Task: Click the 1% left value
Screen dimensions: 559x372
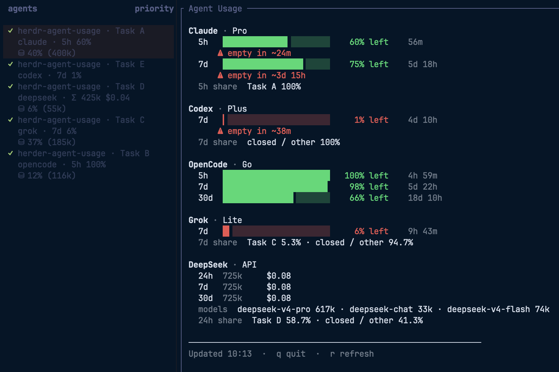Action: pyautogui.click(x=372, y=120)
